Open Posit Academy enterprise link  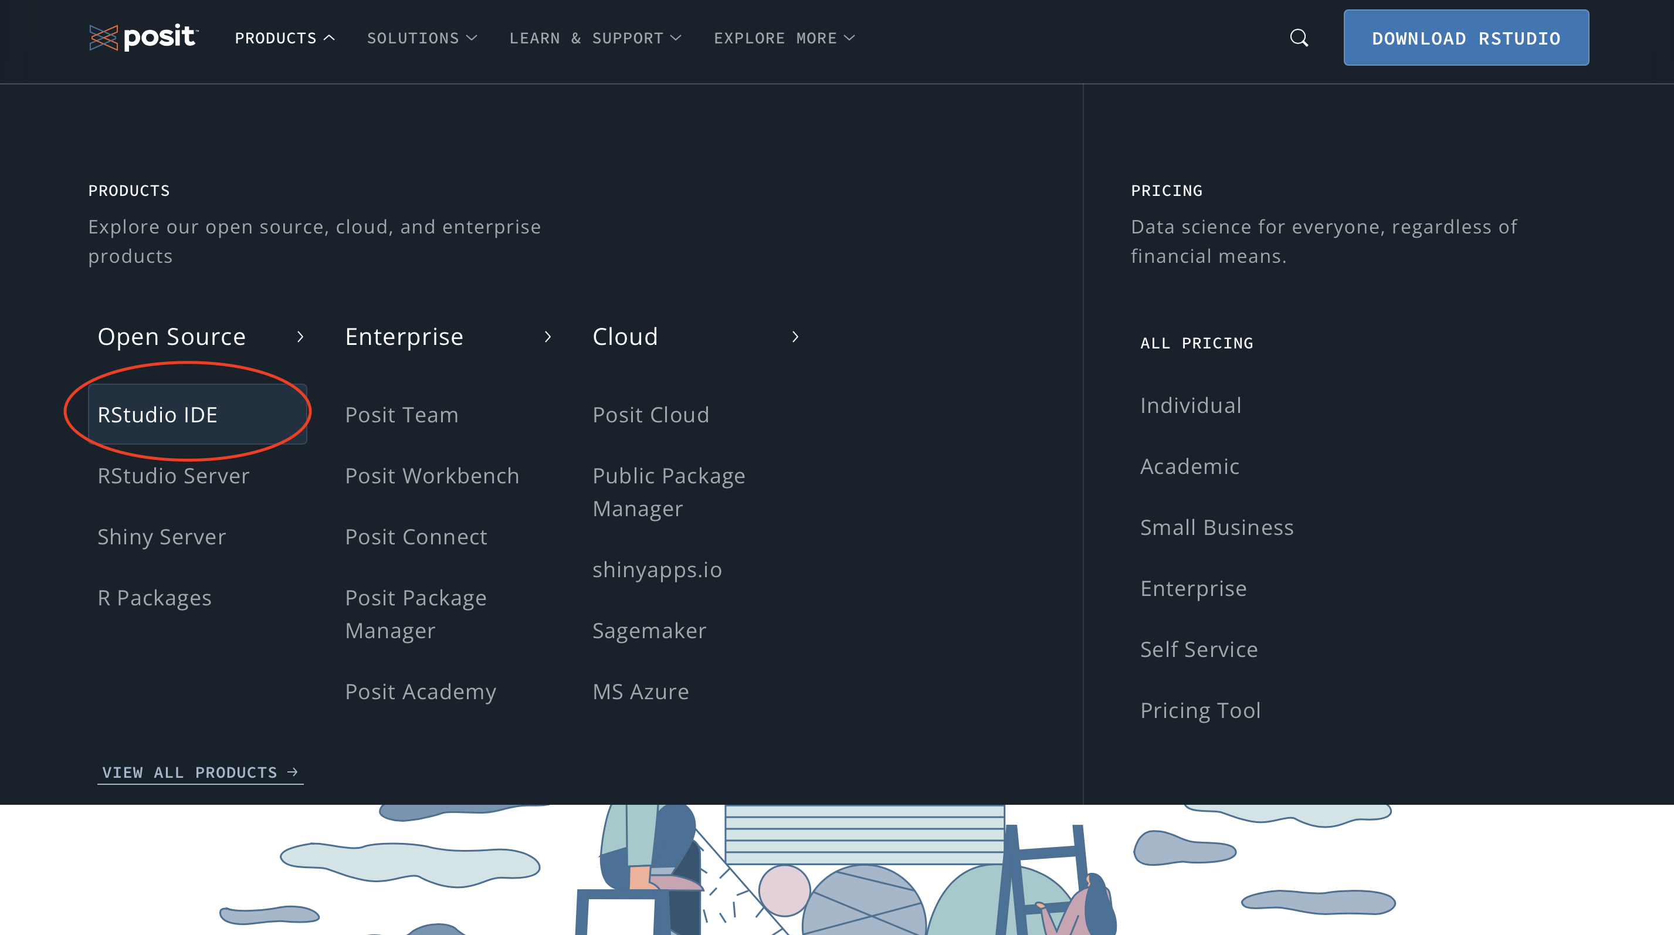[420, 692]
